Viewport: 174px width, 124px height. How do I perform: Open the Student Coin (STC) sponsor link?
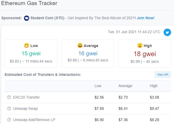tap(47, 18)
